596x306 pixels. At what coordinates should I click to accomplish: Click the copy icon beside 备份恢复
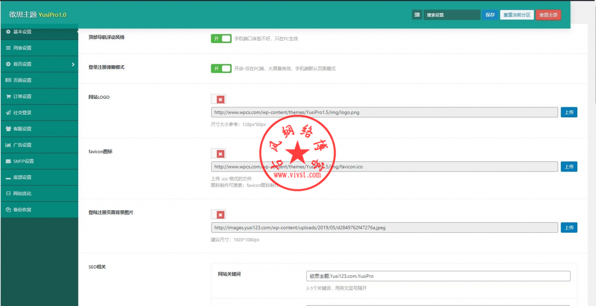point(8,210)
